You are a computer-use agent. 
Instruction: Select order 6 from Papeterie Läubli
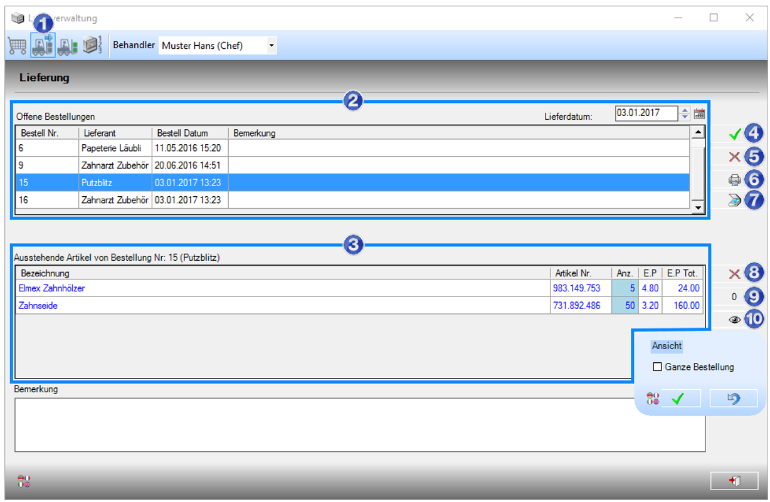(352, 148)
